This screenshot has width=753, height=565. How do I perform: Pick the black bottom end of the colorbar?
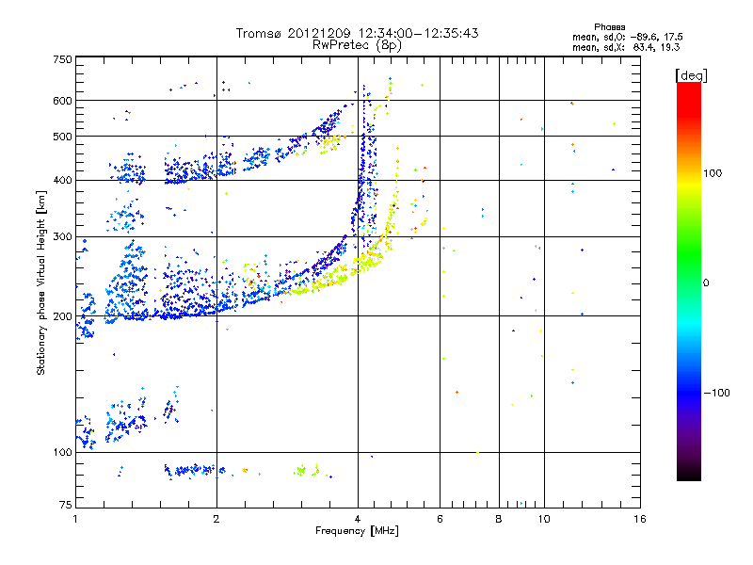pos(689,476)
